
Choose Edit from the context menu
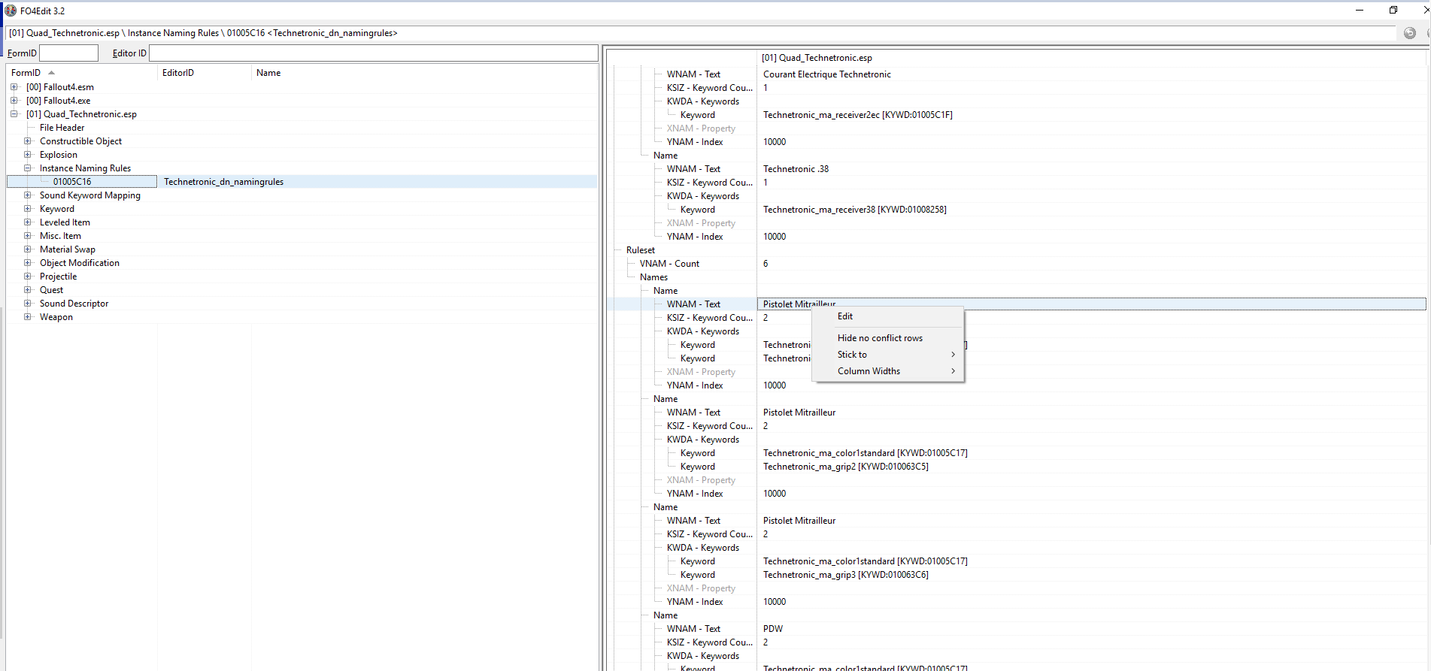pyautogui.click(x=888, y=316)
